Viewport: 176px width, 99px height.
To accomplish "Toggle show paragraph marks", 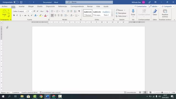I will (79, 11).
